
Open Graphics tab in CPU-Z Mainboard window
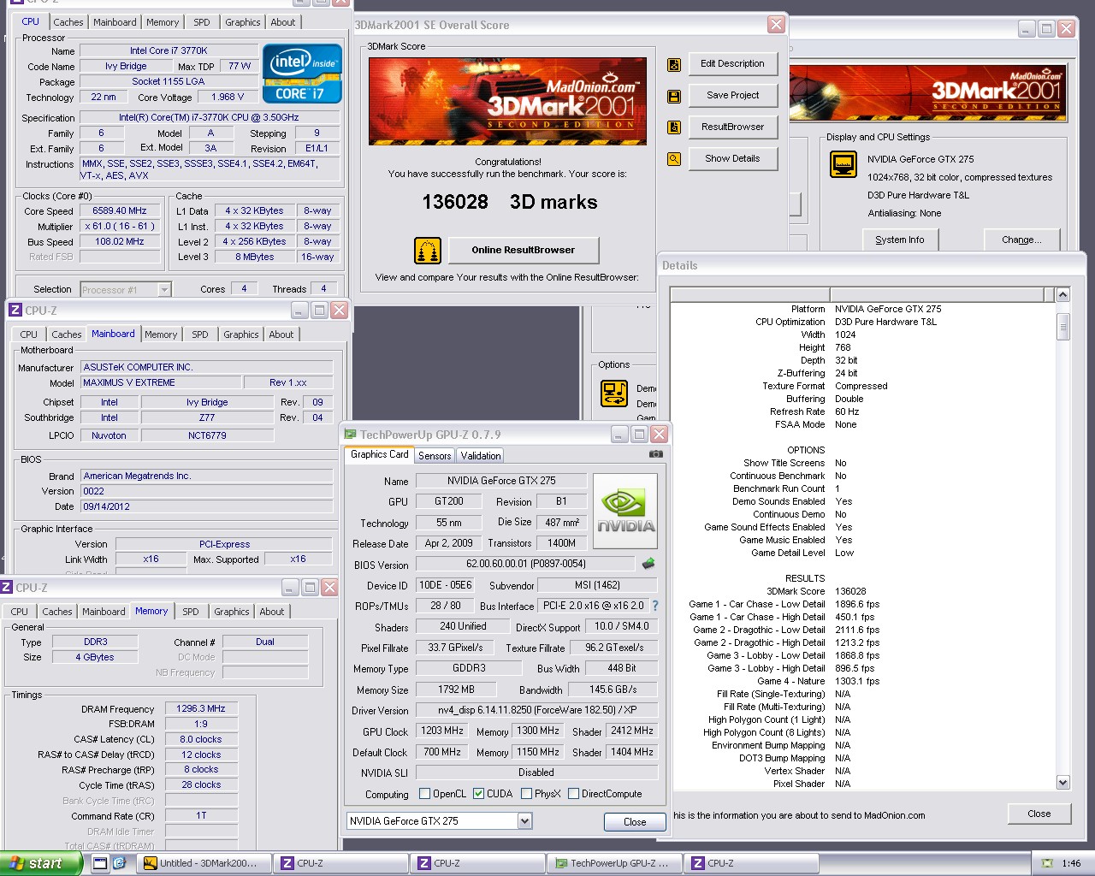[241, 334]
